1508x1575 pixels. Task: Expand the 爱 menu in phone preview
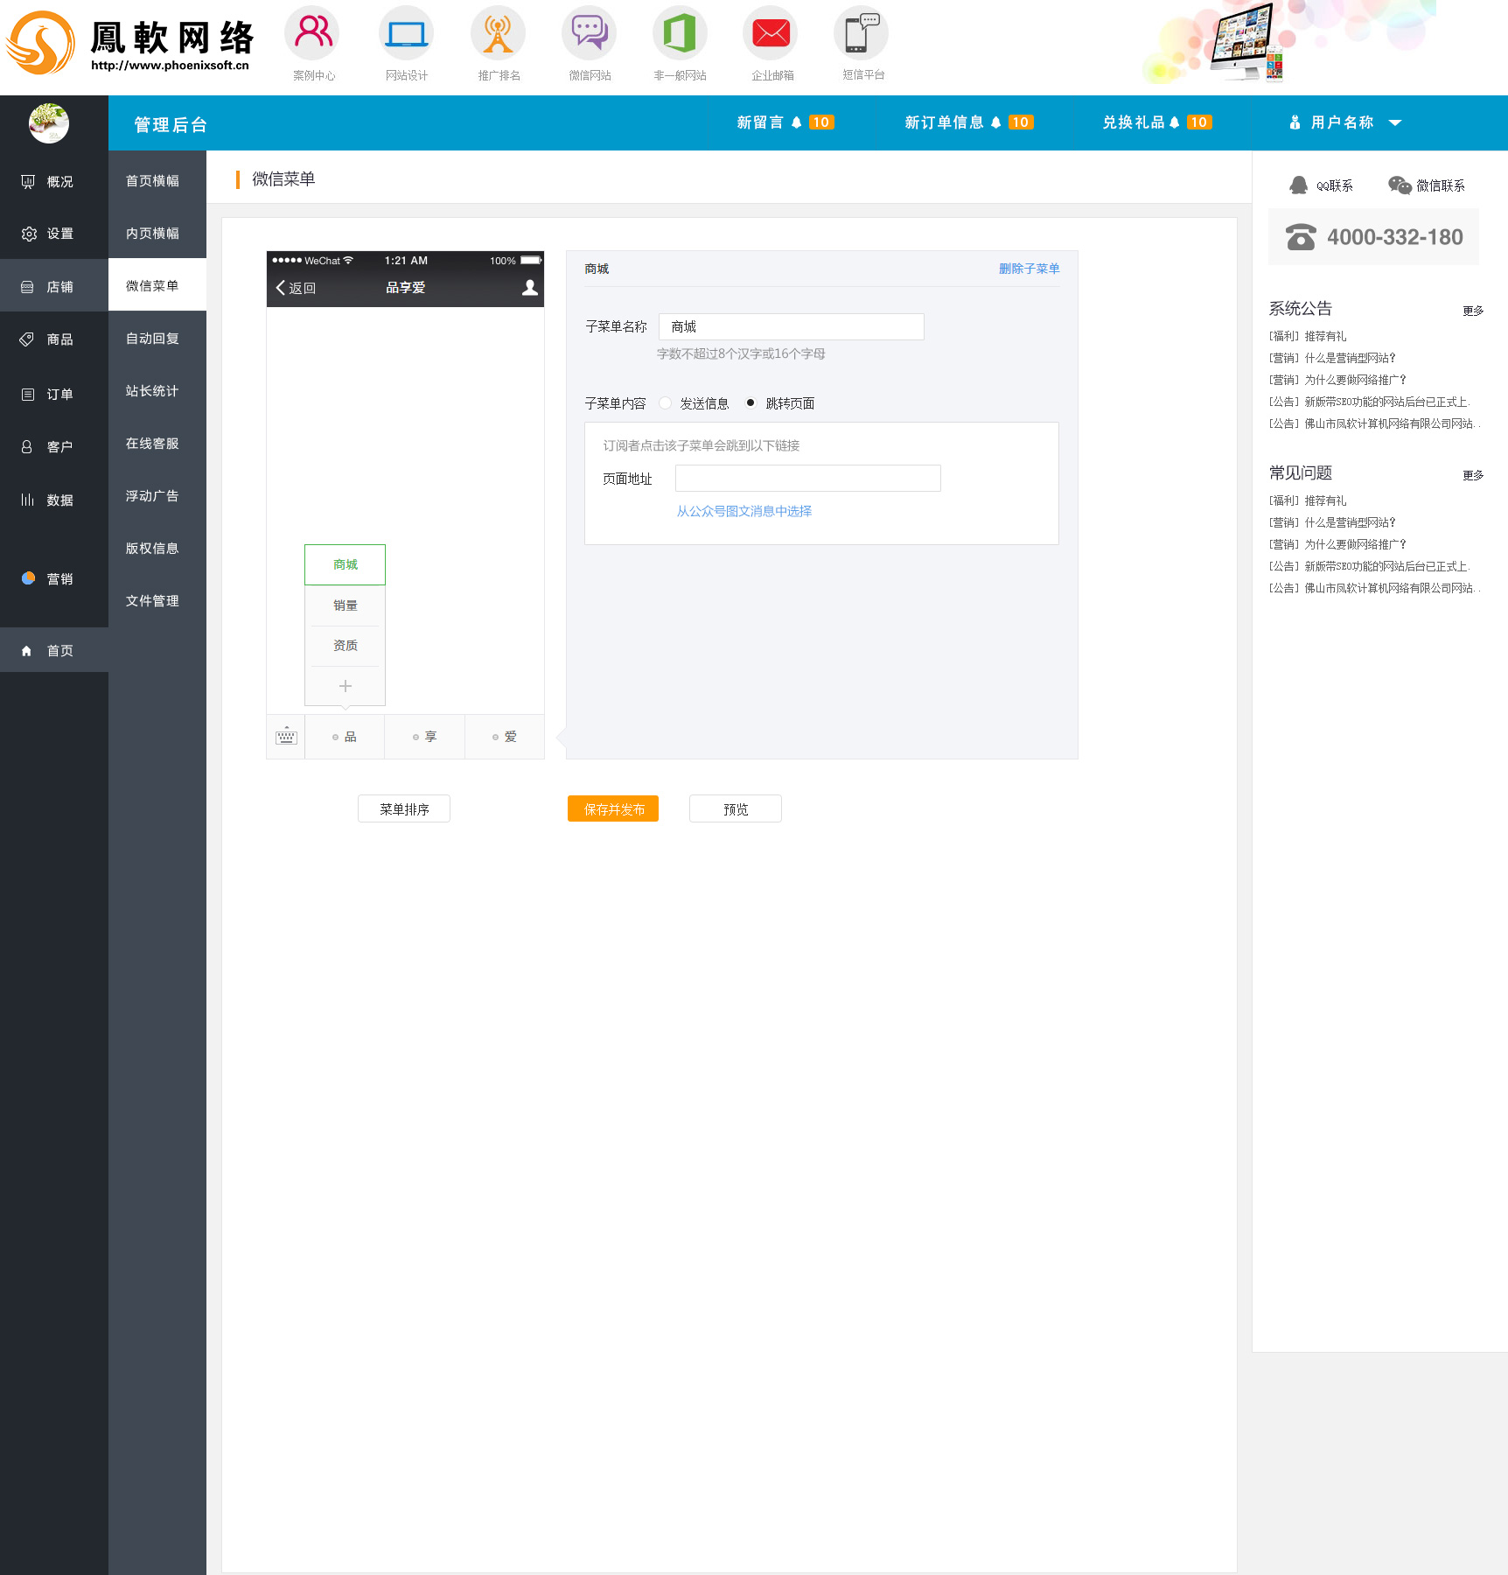(505, 737)
